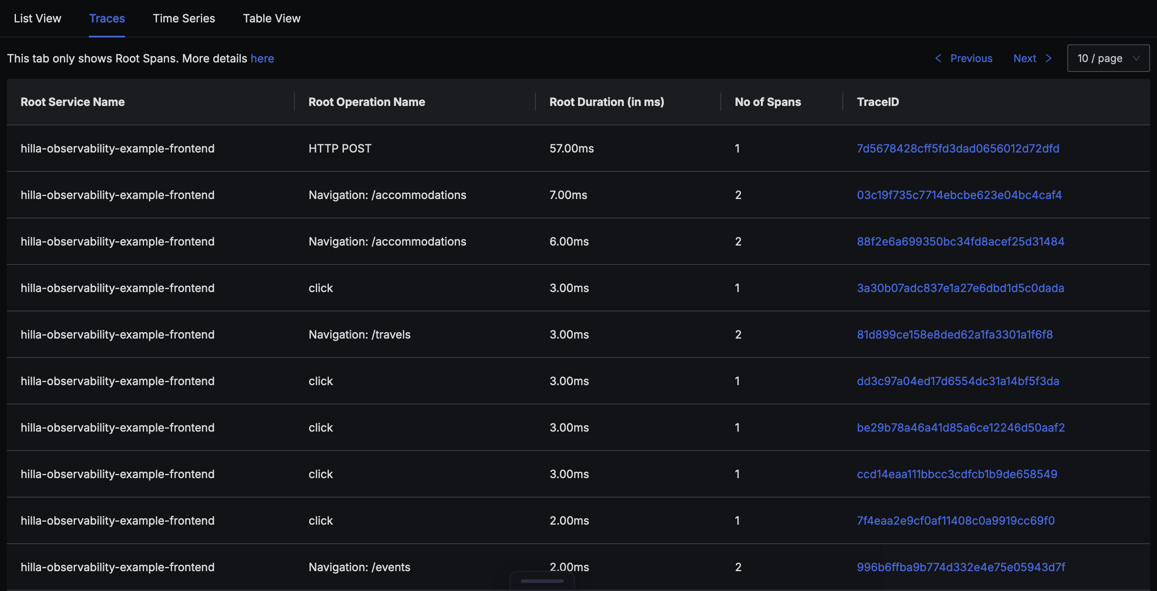Screen dimensions: 1157x591
Task: Select the Navigation: /events operation cell
Action: point(360,567)
